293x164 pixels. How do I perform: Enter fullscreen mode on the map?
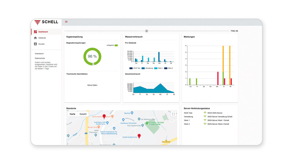(173, 114)
